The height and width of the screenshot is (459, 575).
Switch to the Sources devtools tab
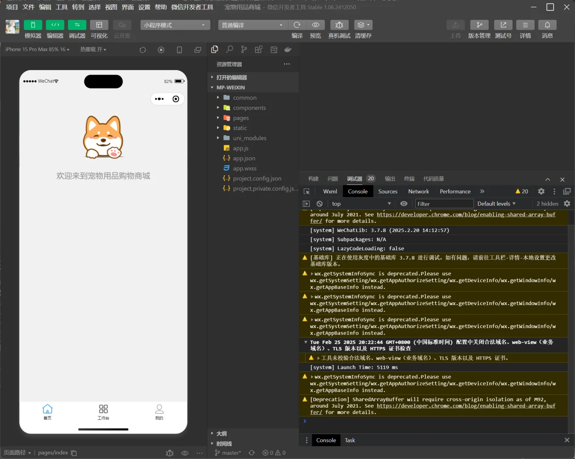click(388, 192)
